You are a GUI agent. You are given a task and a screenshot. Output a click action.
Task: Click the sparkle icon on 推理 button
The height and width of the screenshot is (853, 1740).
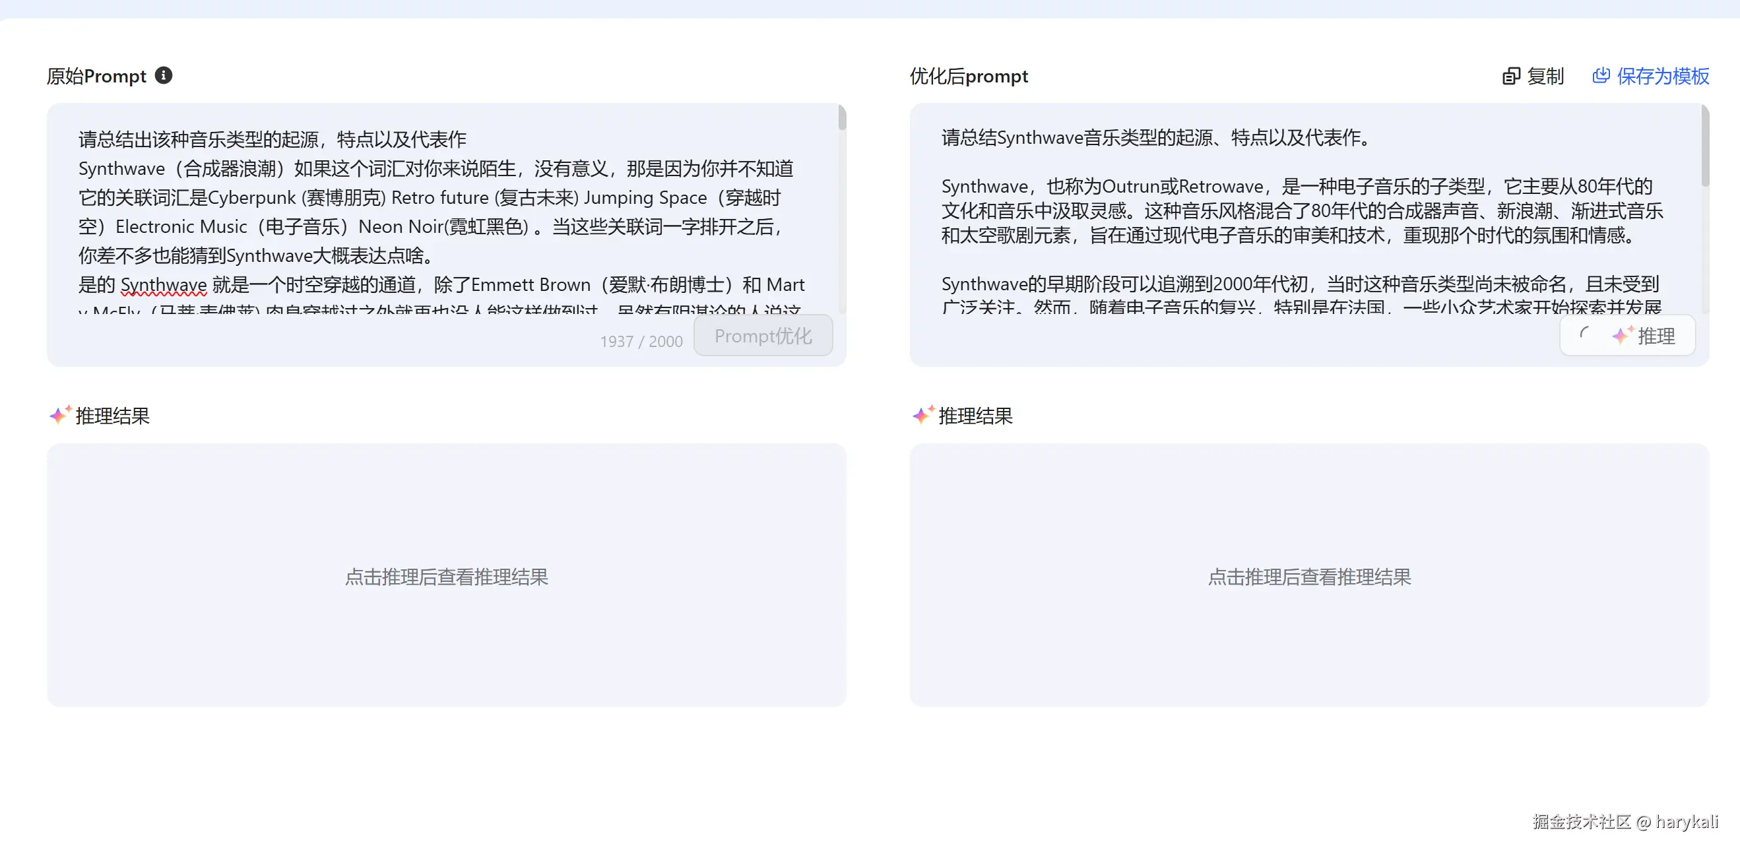[x=1622, y=335]
